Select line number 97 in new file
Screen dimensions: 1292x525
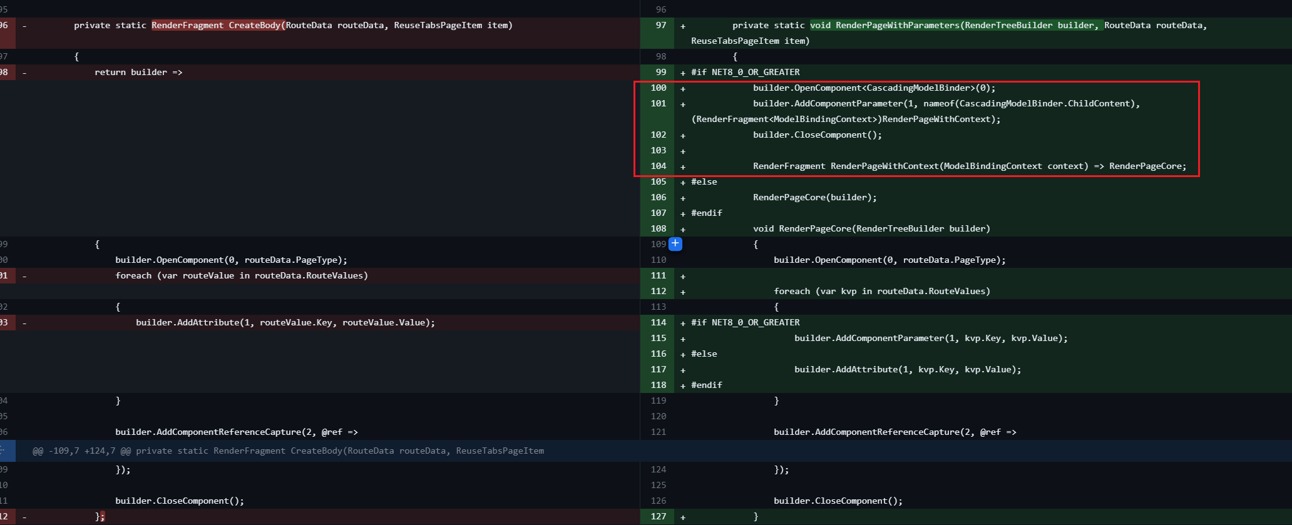pos(660,26)
